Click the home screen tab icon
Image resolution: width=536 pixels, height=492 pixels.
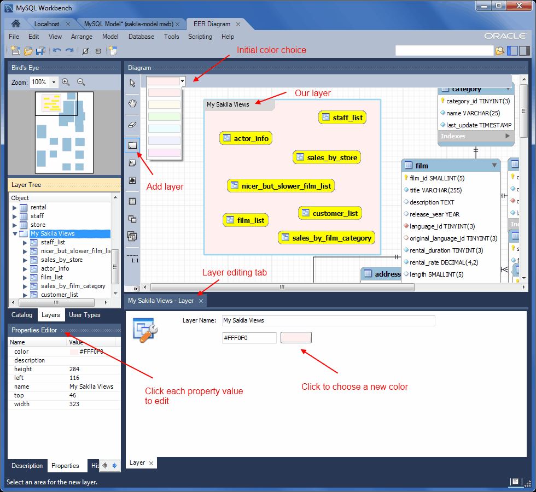pos(16,24)
